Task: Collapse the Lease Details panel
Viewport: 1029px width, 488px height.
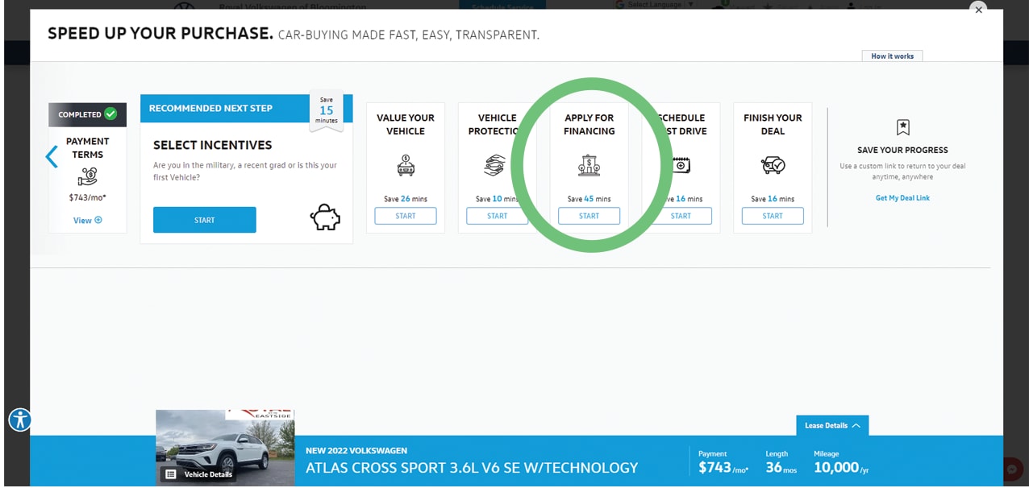Action: pyautogui.click(x=832, y=425)
